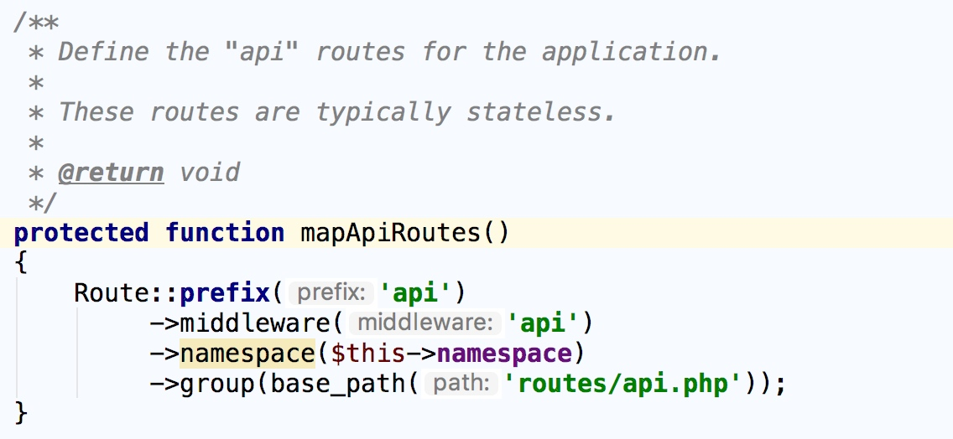This screenshot has height=439, width=953.
Task: Click the prefix static method call
Action: pos(225,292)
